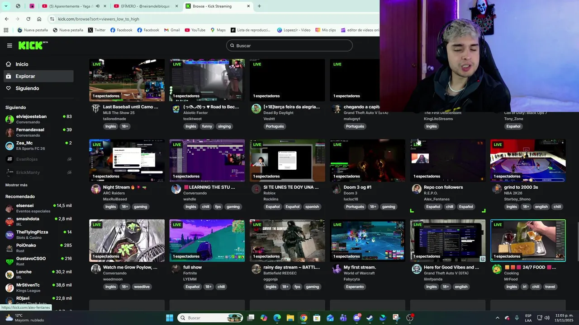Open the full show stream title
This screenshot has width=579, height=325.
click(x=192, y=267)
